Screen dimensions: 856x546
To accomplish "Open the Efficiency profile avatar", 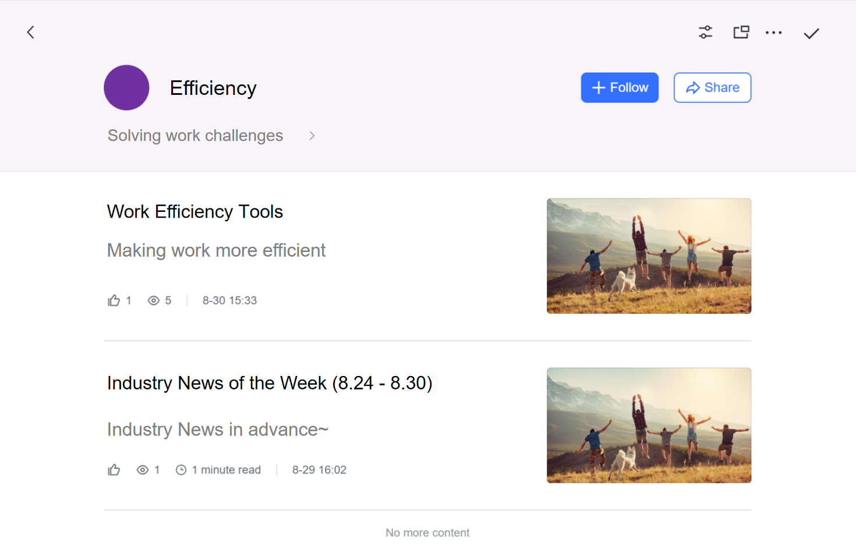I will [x=126, y=87].
